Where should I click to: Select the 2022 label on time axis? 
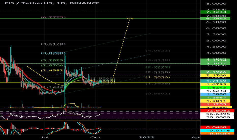[x=147, y=137]
